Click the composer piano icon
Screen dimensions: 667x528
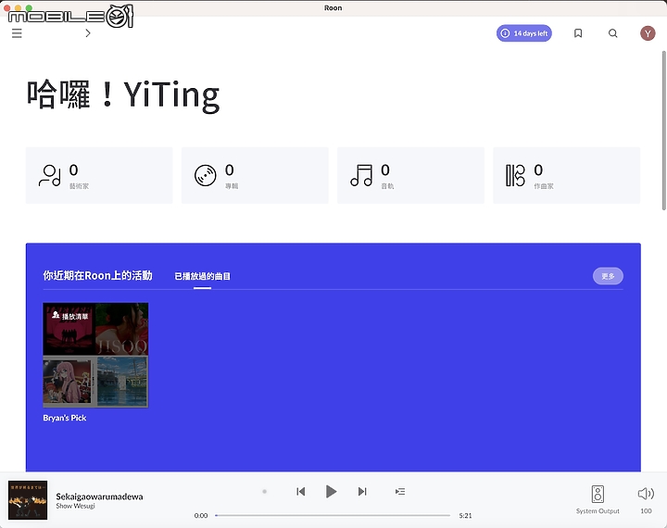pyautogui.click(x=515, y=175)
